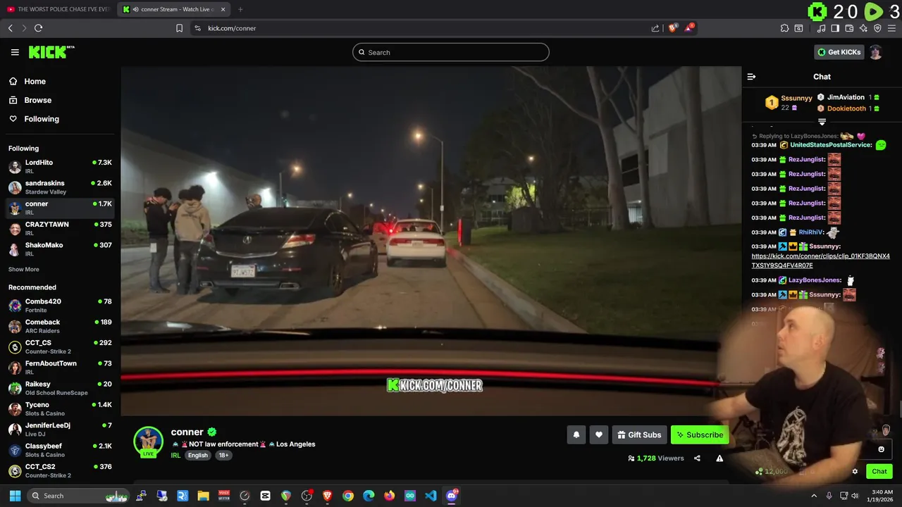The image size is (902, 507).
Task: Open the clip link in chat
Action: [820, 261]
